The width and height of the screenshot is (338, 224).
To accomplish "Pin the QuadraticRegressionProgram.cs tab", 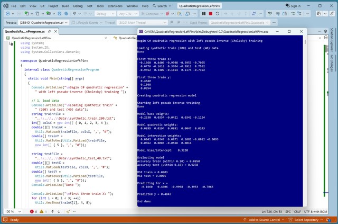I will [x=49, y=32].
